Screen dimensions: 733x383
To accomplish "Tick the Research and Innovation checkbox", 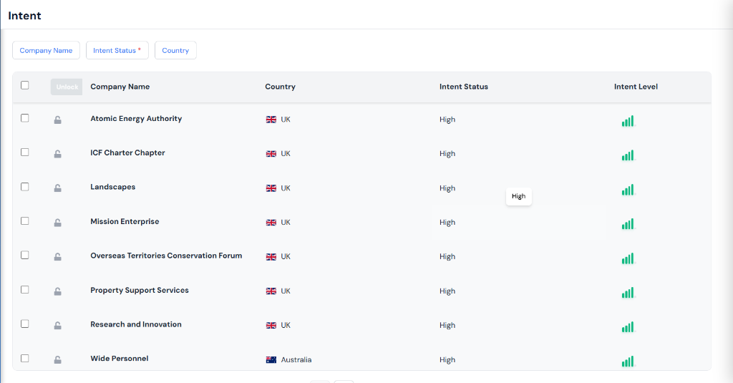I will click(x=25, y=324).
